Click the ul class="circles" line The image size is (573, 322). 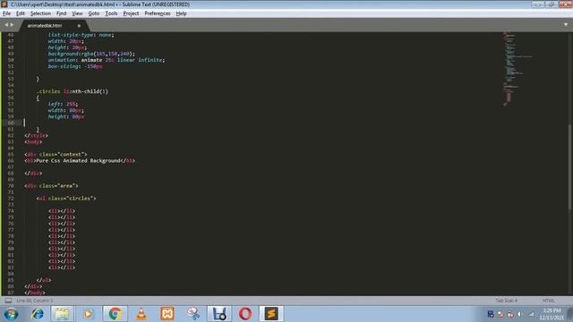click(66, 199)
